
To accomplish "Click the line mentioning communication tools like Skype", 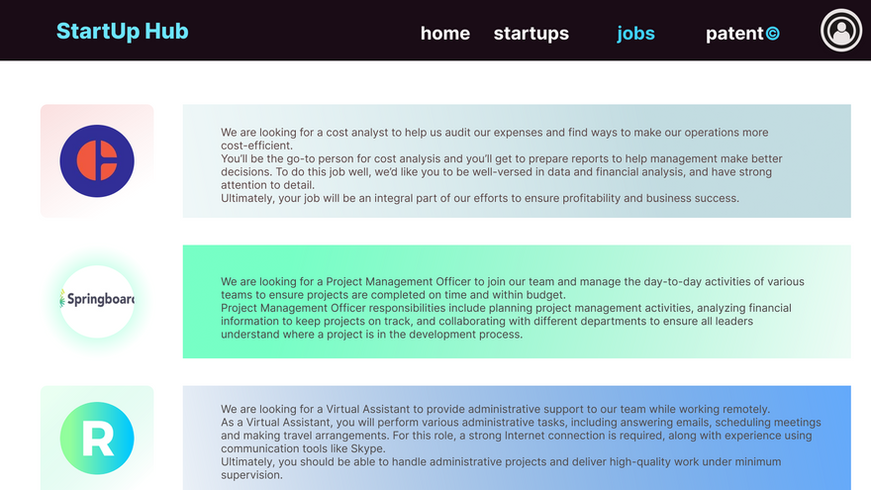I will [x=303, y=448].
